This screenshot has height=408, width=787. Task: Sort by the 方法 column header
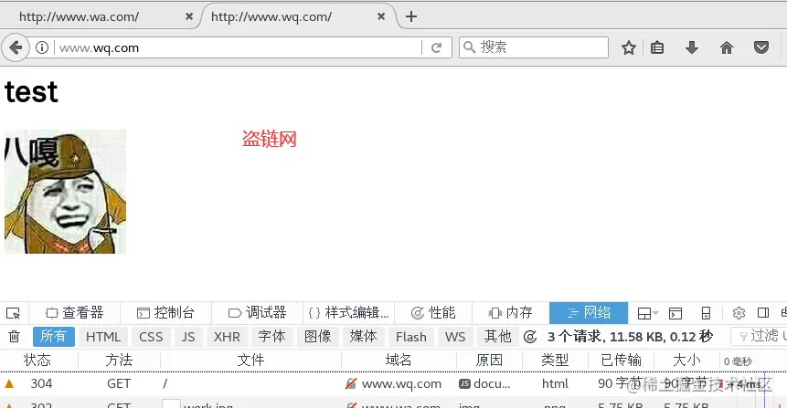click(x=119, y=361)
